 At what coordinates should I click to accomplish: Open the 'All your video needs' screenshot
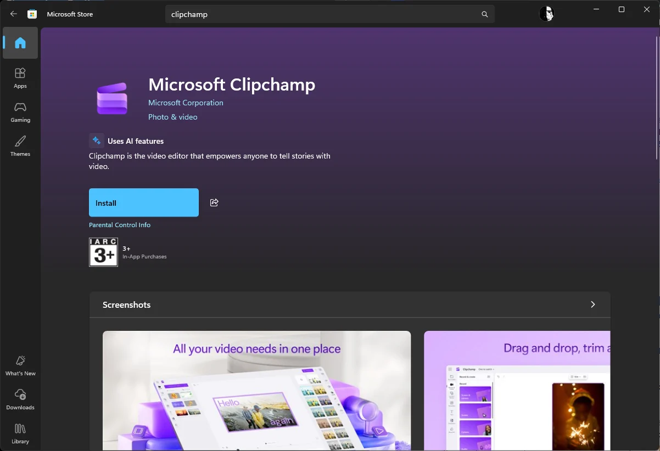click(x=256, y=391)
